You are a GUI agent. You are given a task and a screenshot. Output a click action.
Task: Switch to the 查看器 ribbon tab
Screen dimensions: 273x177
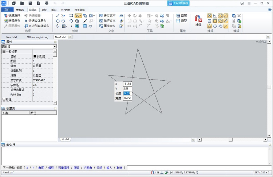[20, 10]
